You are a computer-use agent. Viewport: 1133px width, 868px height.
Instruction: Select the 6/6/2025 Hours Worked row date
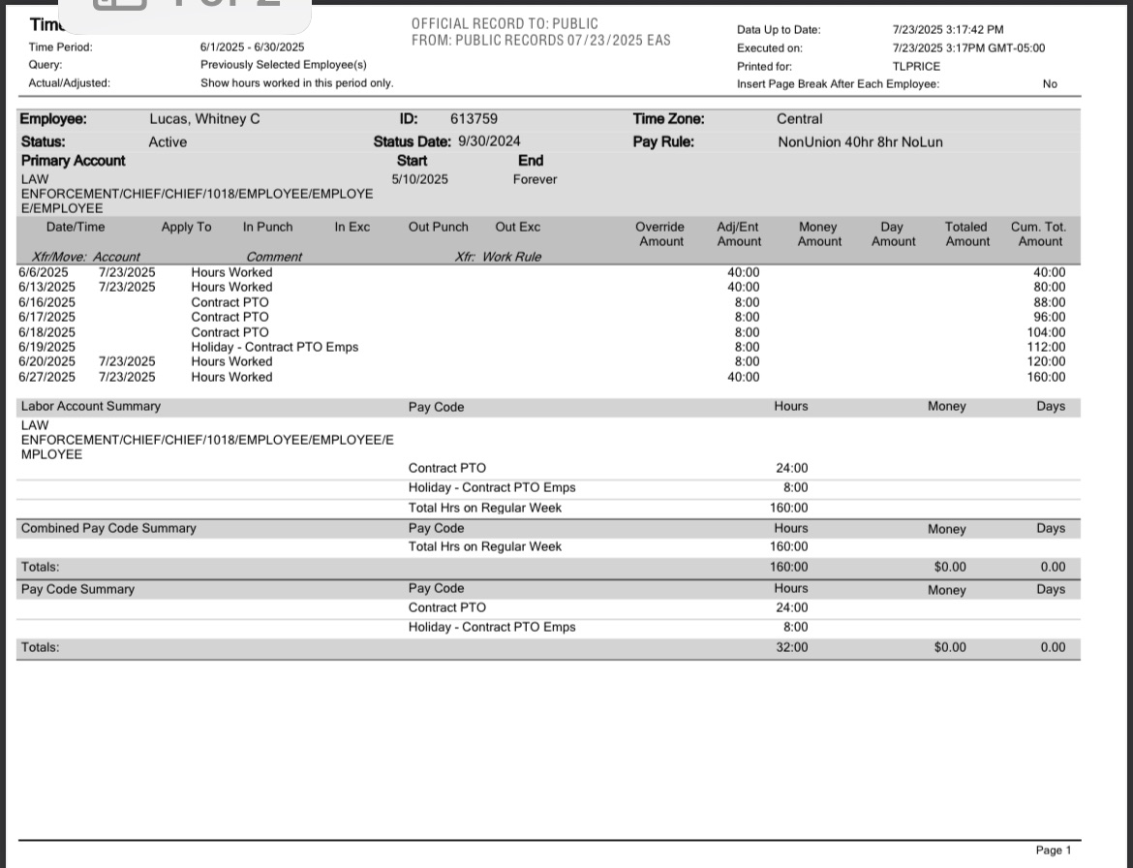(x=46, y=272)
